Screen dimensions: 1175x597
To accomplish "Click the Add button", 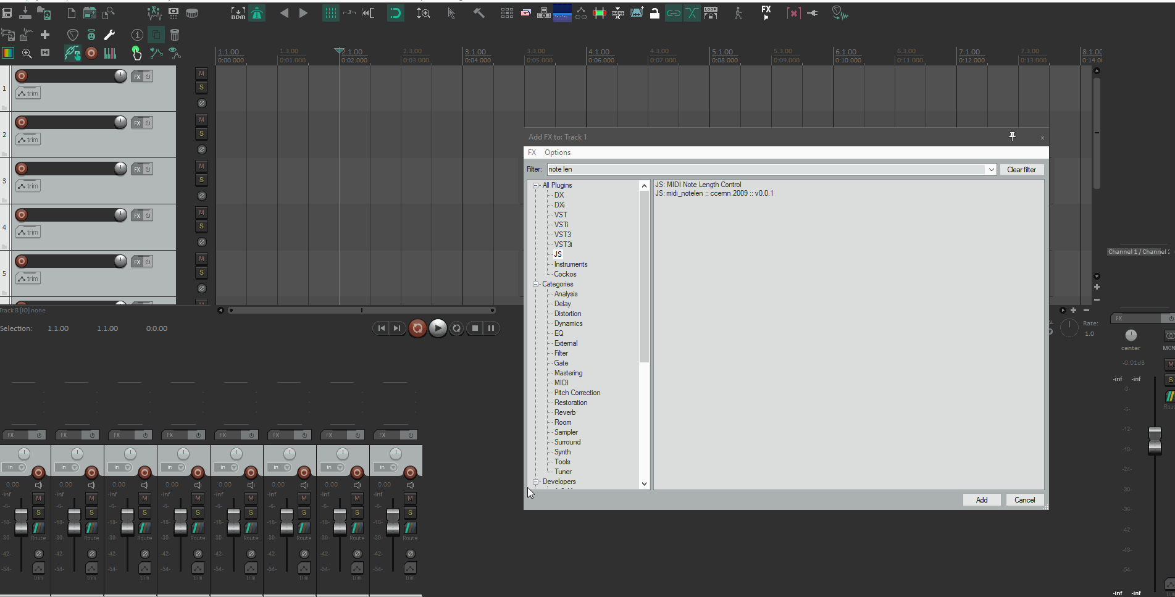I will point(981,500).
